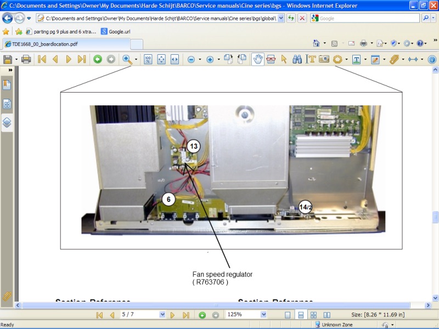Open the zoom in options arrow

click(218, 59)
